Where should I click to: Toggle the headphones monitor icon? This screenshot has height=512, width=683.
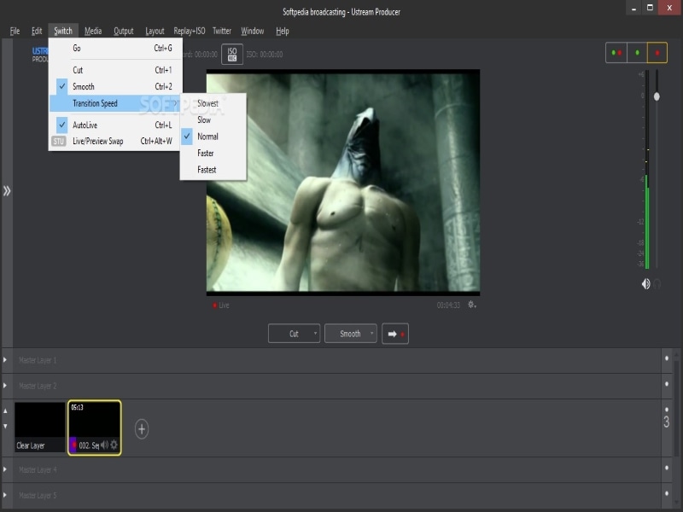pos(657,284)
